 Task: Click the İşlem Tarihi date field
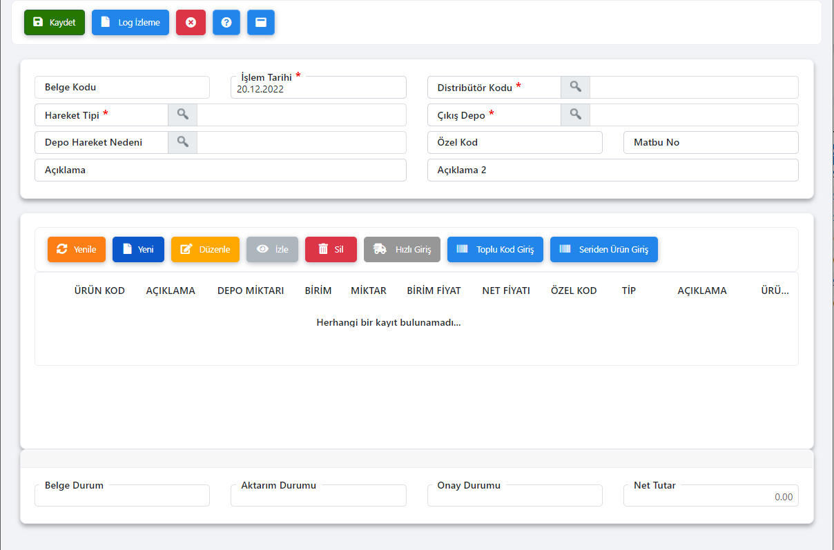click(x=318, y=89)
